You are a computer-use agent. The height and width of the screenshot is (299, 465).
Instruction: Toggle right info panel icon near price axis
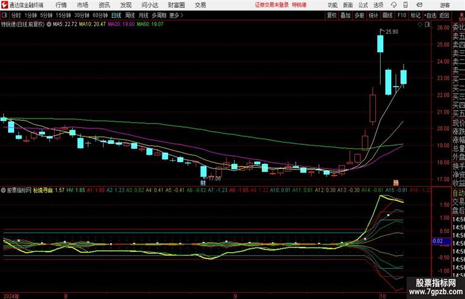tap(427, 25)
